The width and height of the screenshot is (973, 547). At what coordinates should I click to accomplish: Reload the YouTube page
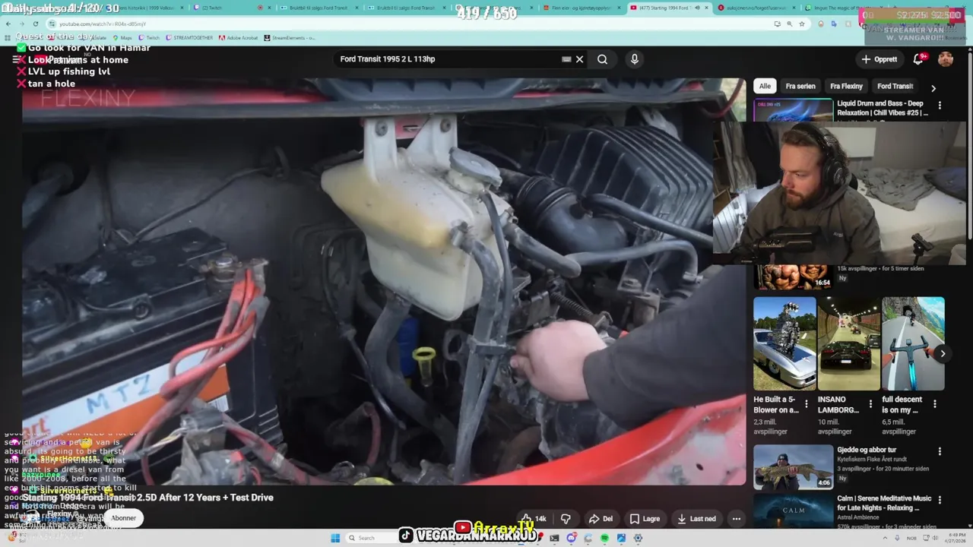pyautogui.click(x=35, y=24)
